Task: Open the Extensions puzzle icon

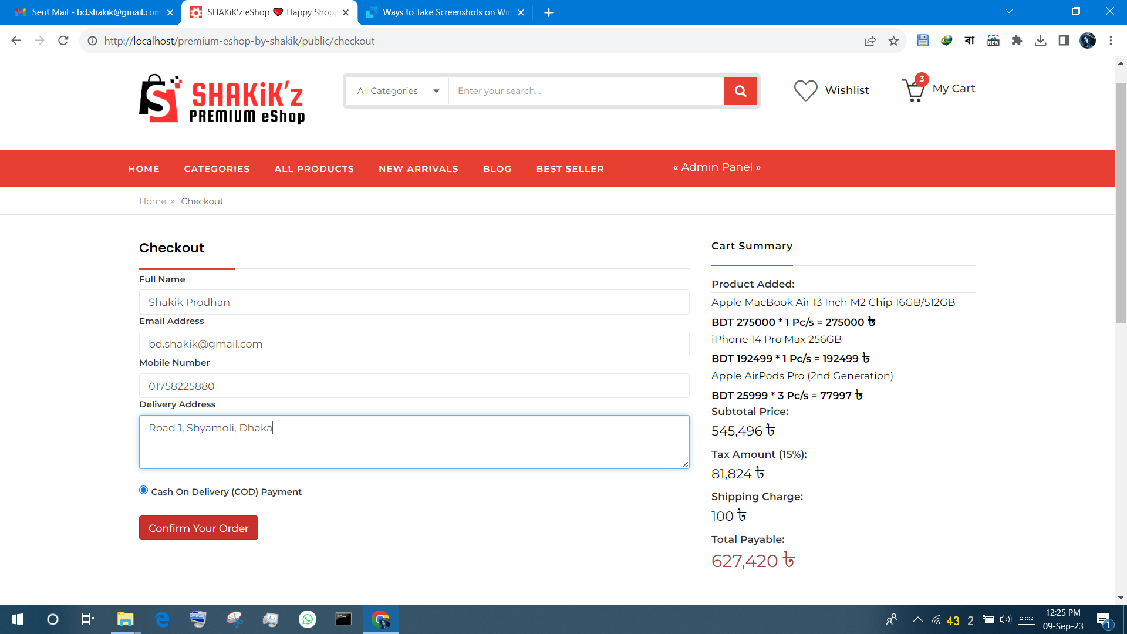Action: 1017,41
